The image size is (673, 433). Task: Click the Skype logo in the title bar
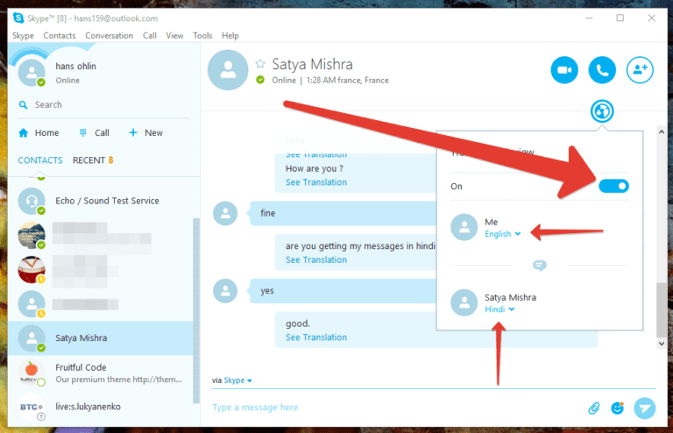(18, 18)
